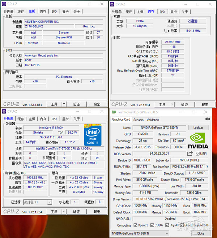The height and width of the screenshot is (238, 217).
Task: Click the Driver Version field in GPU-Z
Action: coord(170,199)
